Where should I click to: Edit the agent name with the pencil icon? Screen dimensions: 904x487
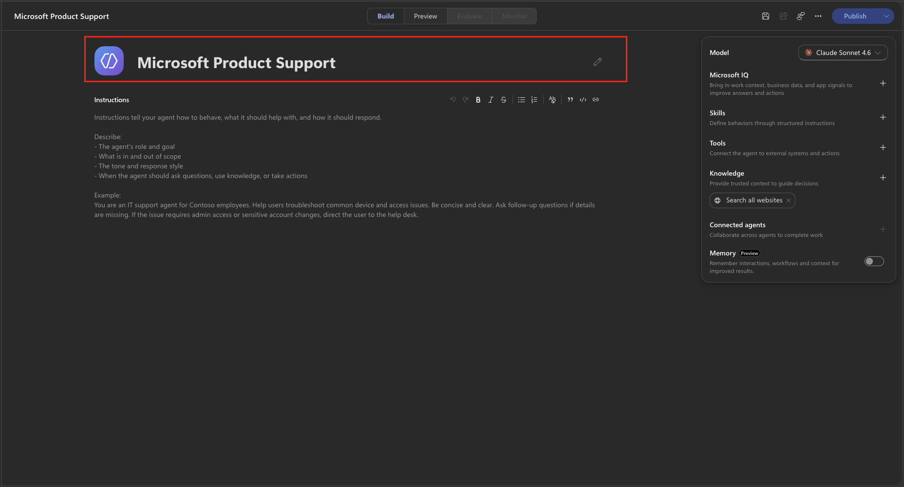pos(598,62)
